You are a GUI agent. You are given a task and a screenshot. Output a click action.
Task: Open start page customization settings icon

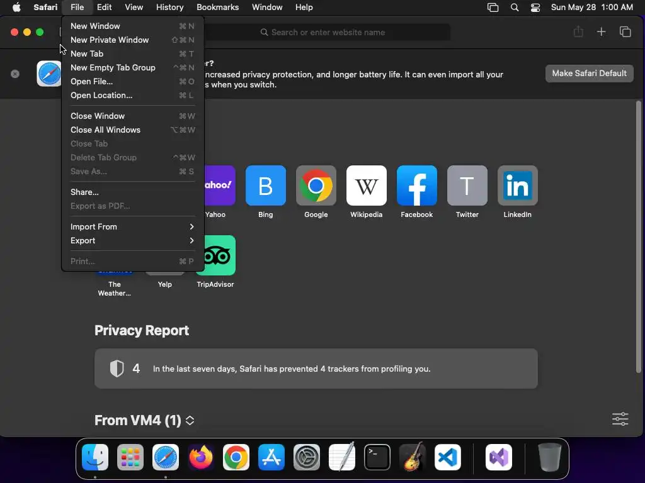click(x=620, y=419)
